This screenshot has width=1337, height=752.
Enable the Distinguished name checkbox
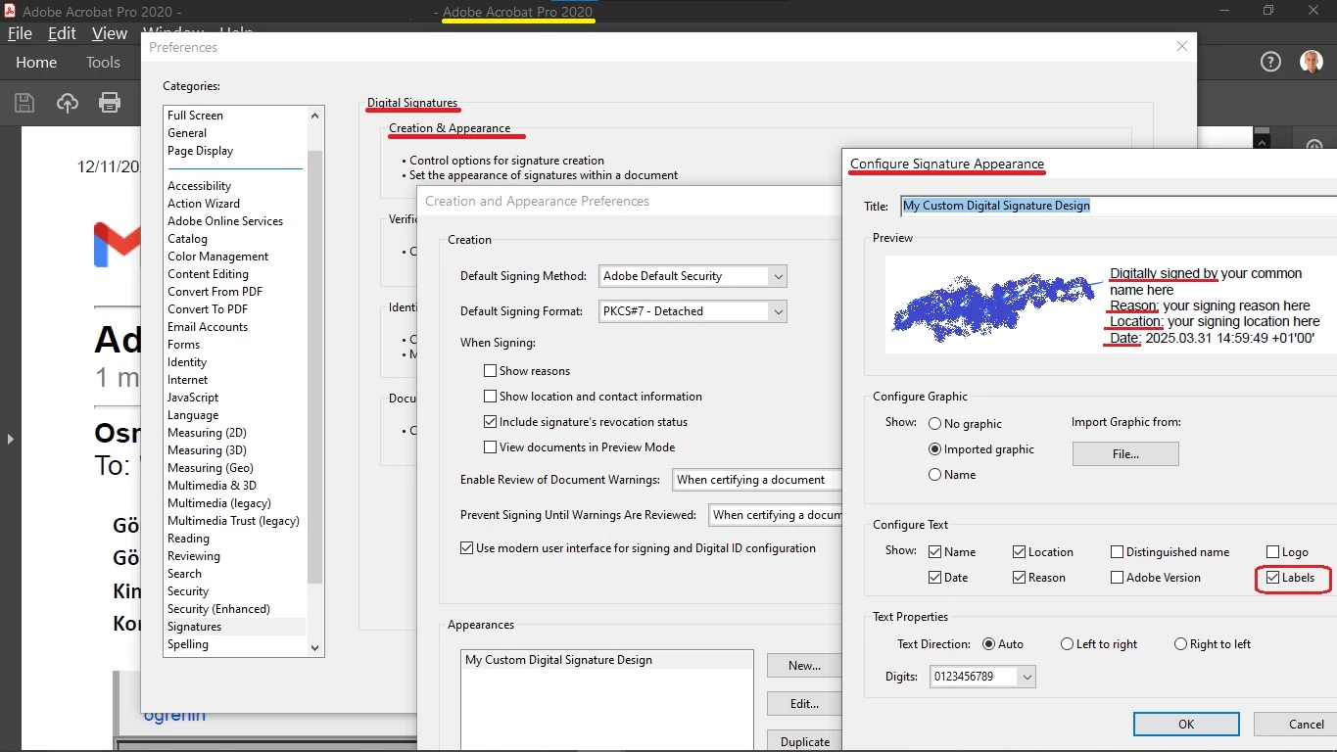click(1117, 552)
